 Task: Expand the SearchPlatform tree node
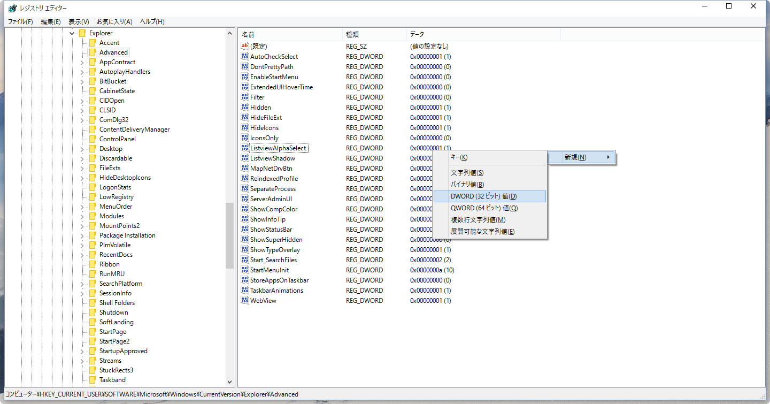pyautogui.click(x=82, y=284)
